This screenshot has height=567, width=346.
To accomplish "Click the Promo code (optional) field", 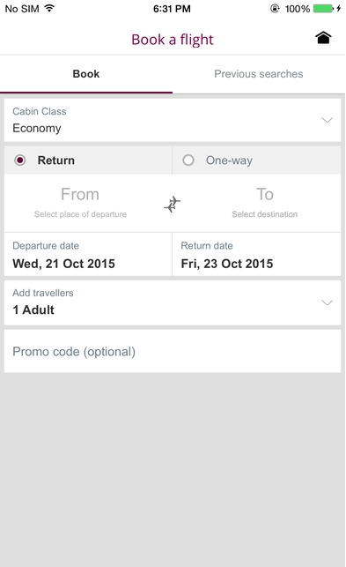I will (173, 351).
